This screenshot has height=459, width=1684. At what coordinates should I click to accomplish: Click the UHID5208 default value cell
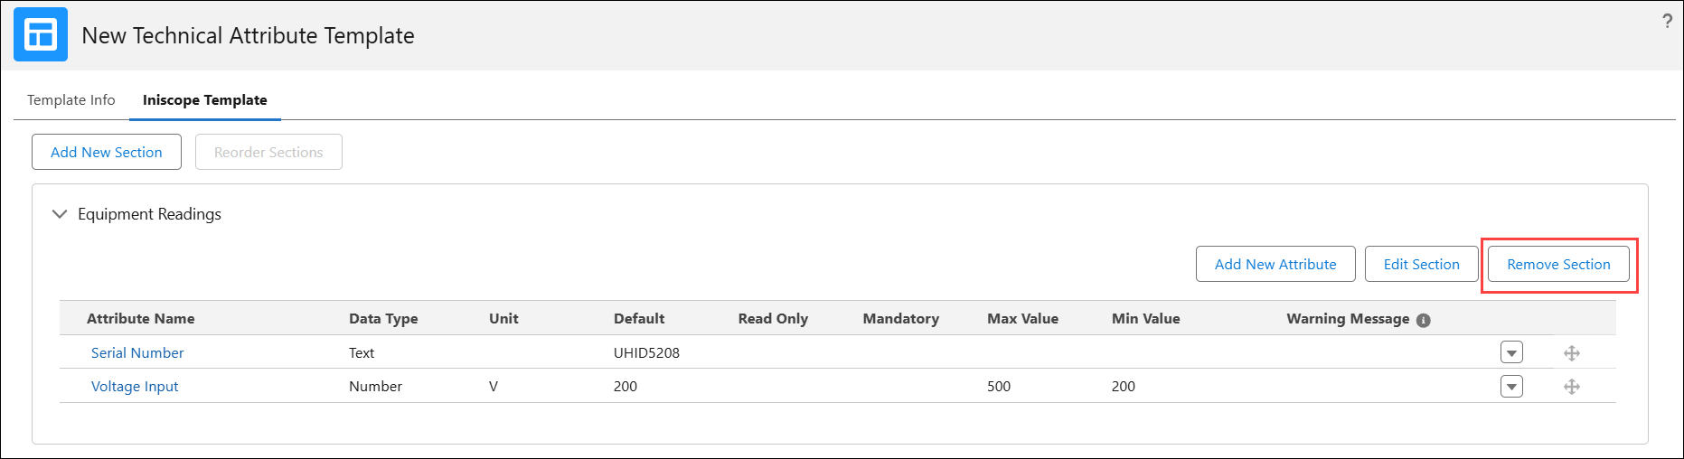646,352
